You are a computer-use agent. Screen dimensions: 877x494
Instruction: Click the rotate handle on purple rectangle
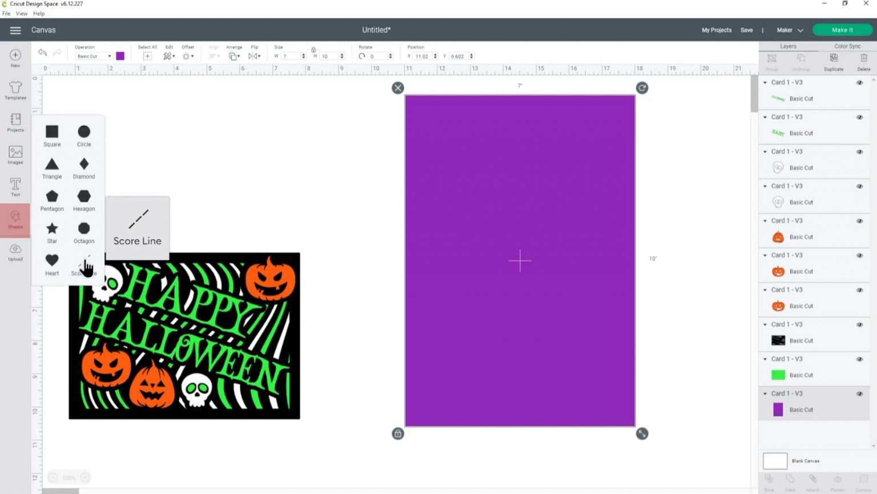(642, 88)
